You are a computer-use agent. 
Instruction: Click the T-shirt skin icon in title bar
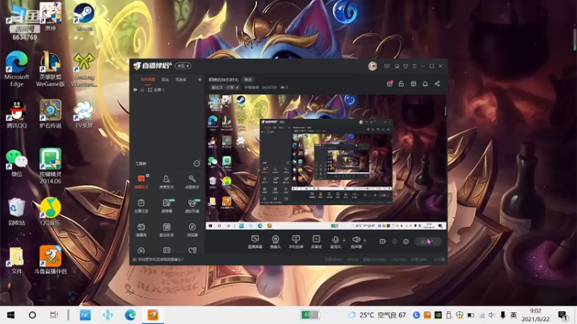pyautogui.click(x=405, y=66)
